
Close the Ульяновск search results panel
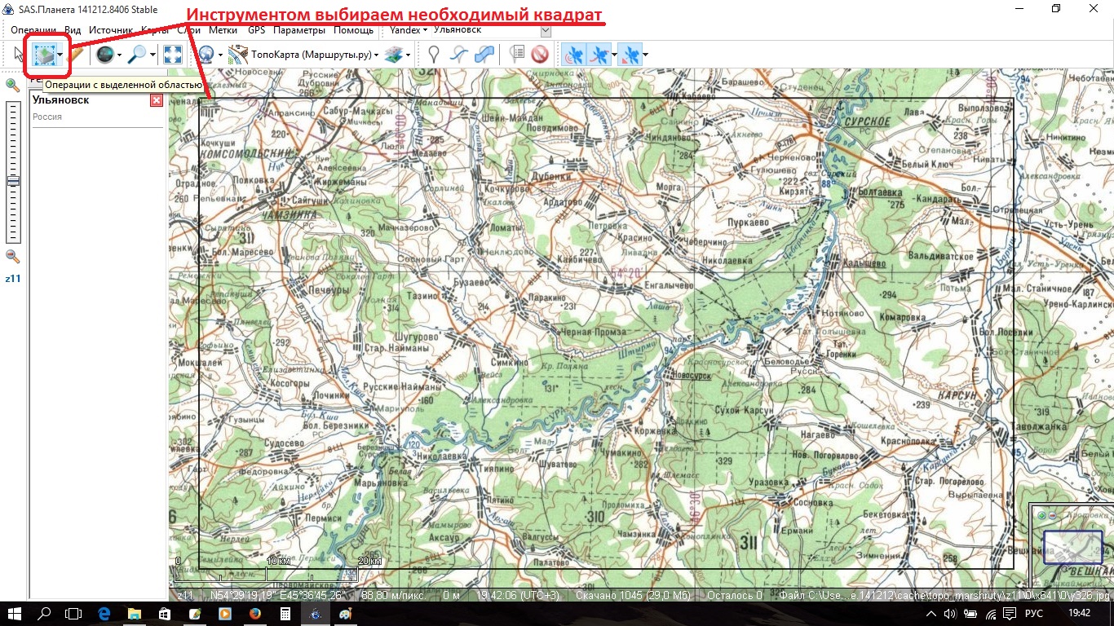pos(156,100)
